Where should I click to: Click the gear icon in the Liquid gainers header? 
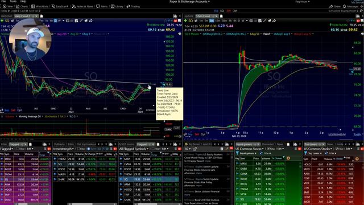point(288,158)
